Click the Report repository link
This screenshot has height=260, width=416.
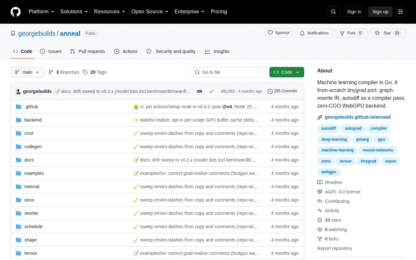pyautogui.click(x=334, y=248)
